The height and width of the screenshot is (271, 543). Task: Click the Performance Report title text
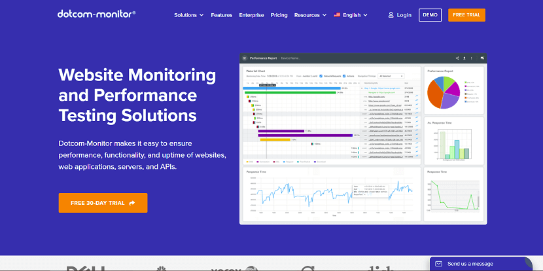click(263, 58)
